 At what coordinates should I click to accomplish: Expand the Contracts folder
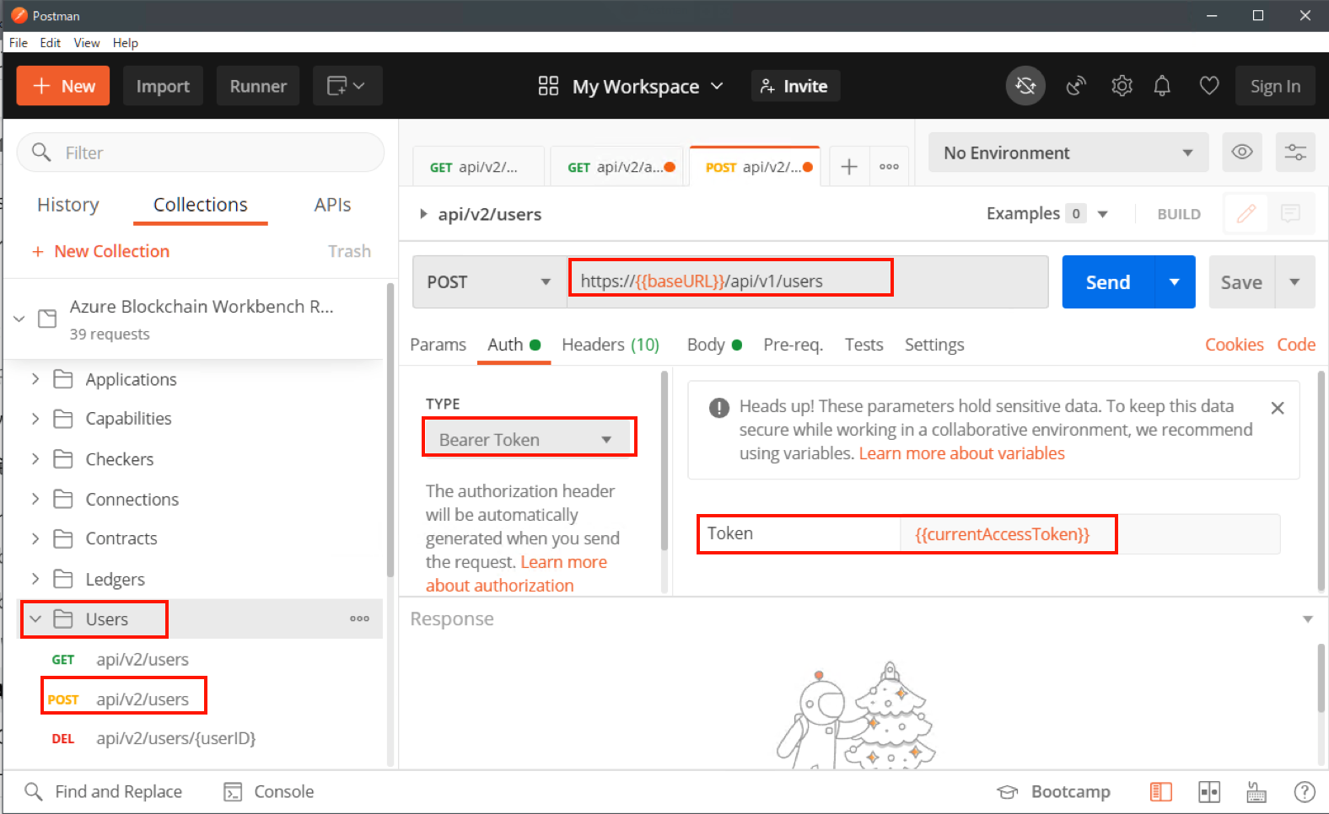point(35,538)
